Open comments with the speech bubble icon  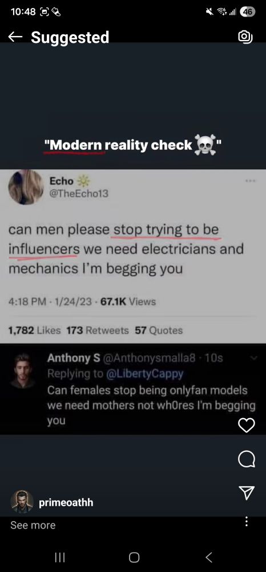click(247, 459)
